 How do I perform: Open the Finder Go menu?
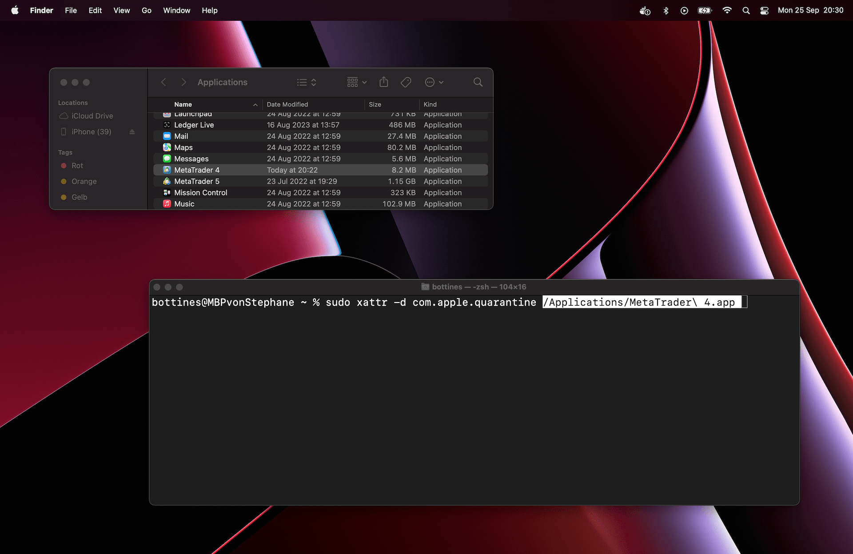(145, 10)
